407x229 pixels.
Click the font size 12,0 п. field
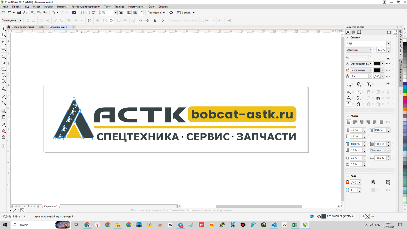pos(381,50)
